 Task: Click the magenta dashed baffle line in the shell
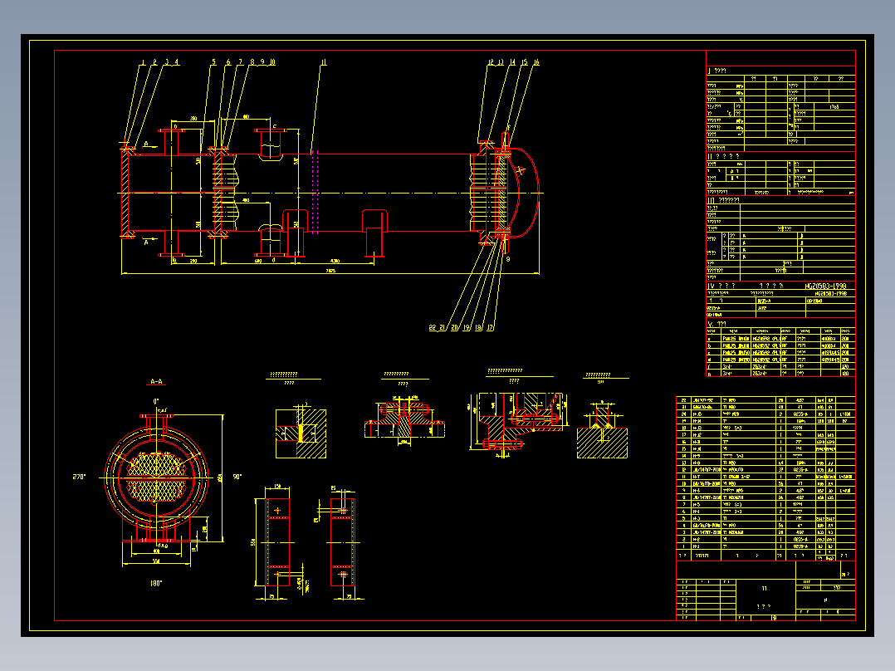point(315,193)
